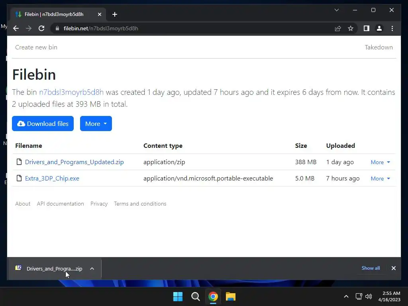The width and height of the screenshot is (408, 306).
Task: Click Show all downloads
Action: tap(371, 268)
